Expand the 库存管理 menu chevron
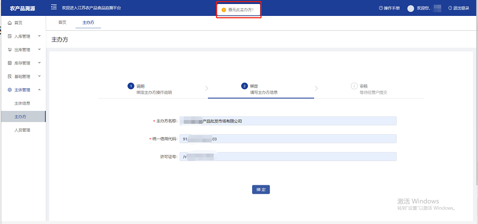Image resolution: width=478 pixels, height=224 pixels. point(39,62)
